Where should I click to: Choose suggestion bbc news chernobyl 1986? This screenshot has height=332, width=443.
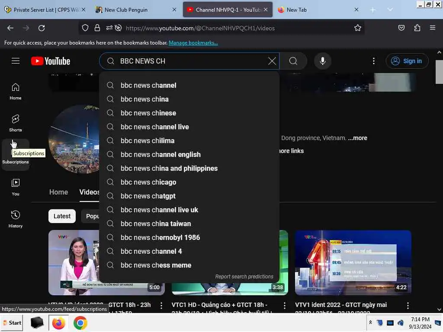click(x=189, y=237)
